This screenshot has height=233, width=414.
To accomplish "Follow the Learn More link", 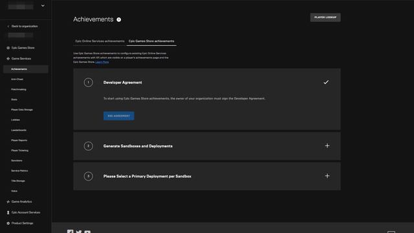I will 102,62.
